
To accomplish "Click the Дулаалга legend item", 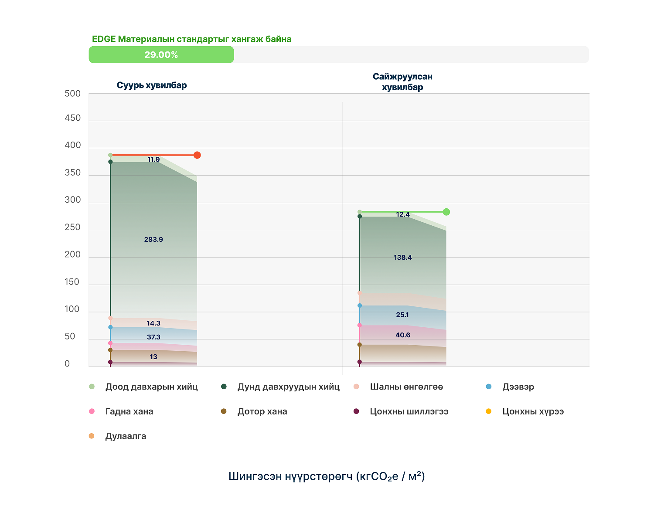I will pyautogui.click(x=125, y=437).
